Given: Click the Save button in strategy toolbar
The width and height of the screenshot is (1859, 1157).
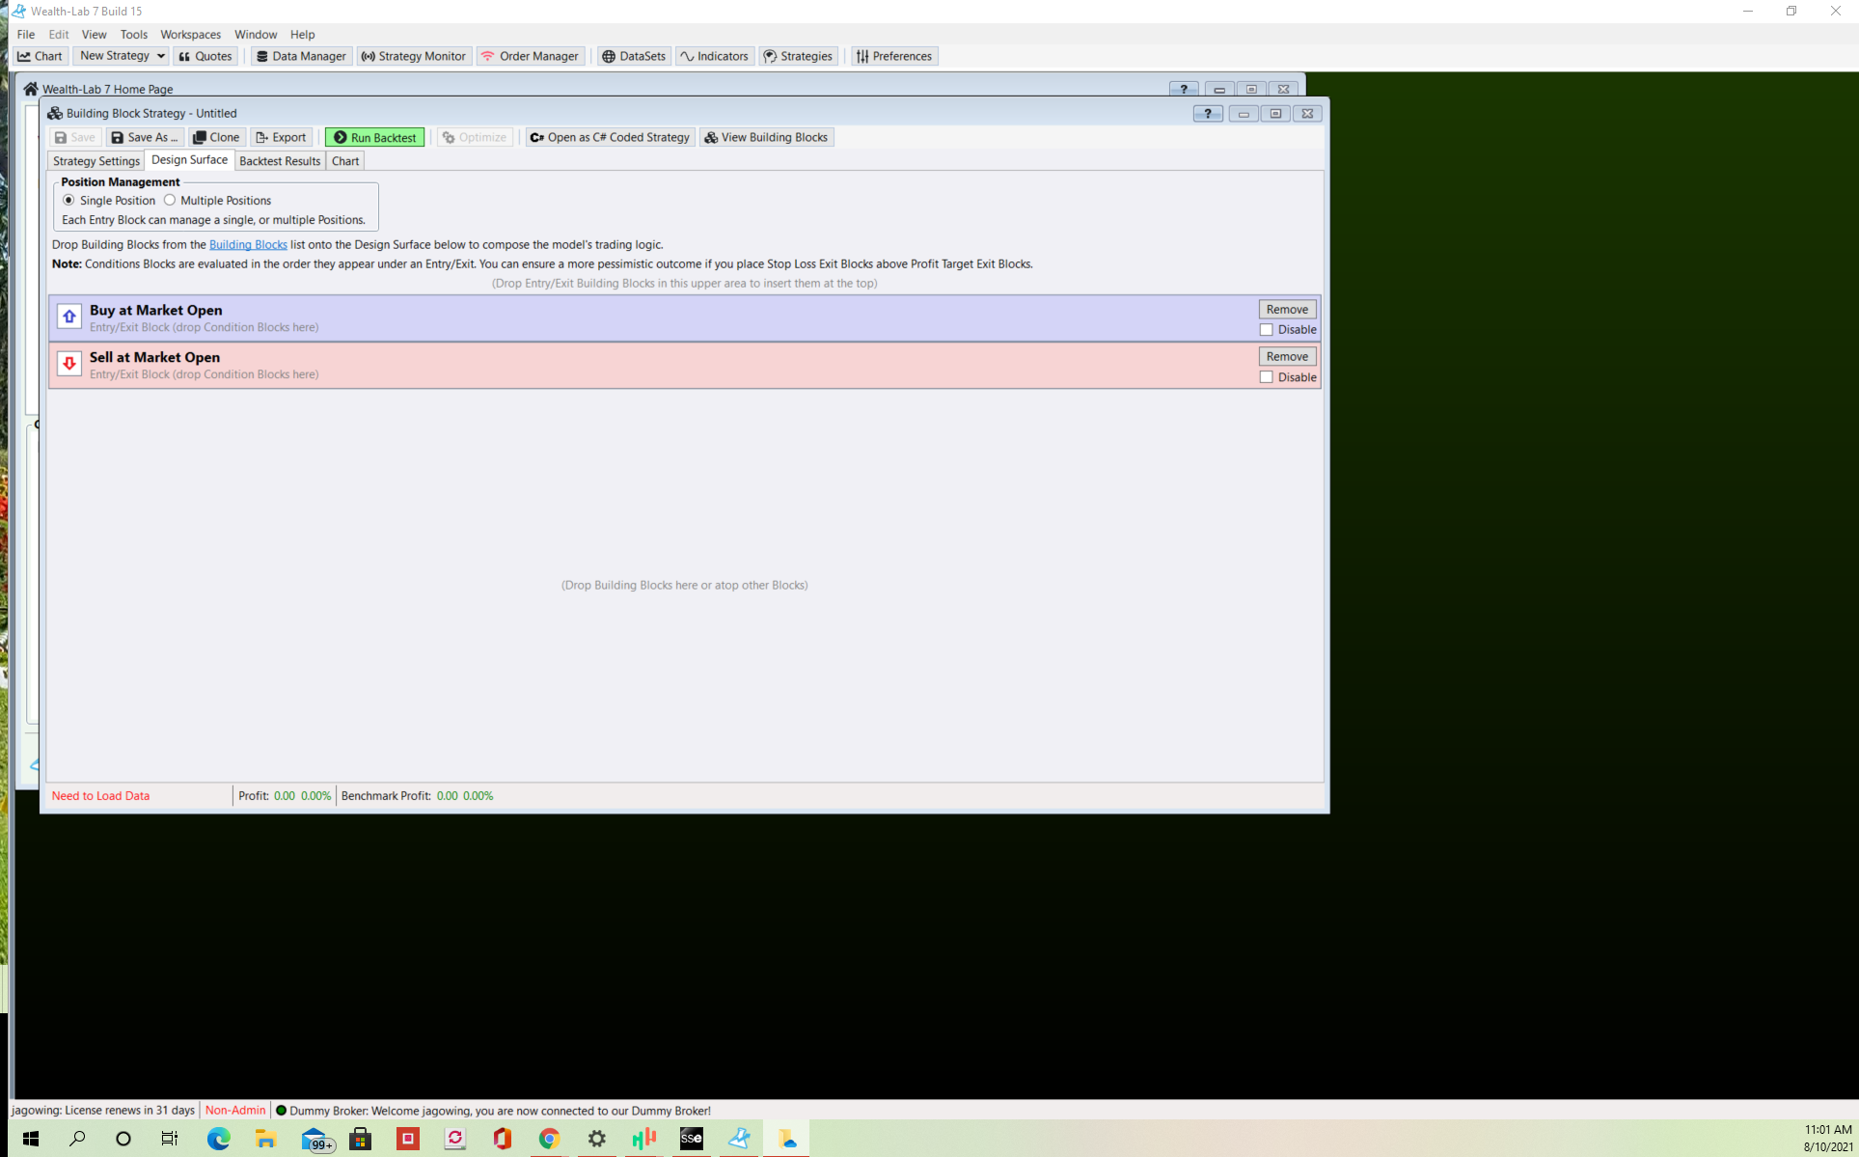Looking at the screenshot, I should click(x=75, y=137).
